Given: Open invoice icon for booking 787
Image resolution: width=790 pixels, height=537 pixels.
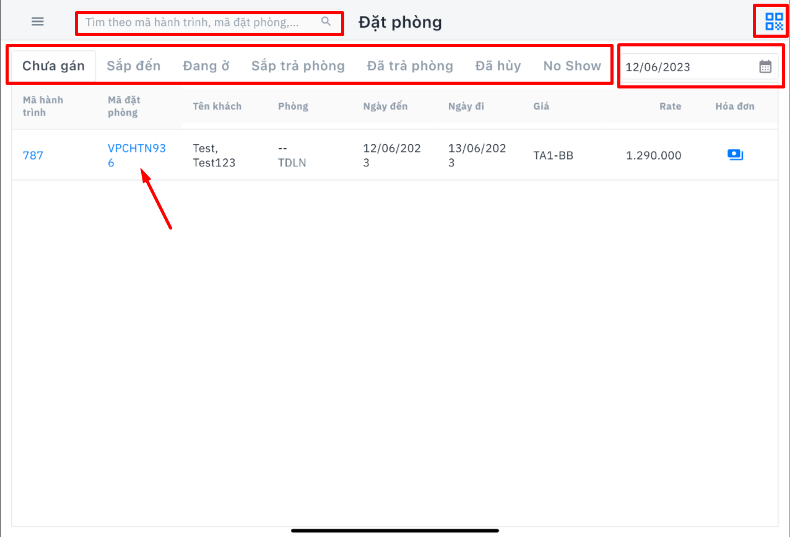Looking at the screenshot, I should pyautogui.click(x=735, y=155).
